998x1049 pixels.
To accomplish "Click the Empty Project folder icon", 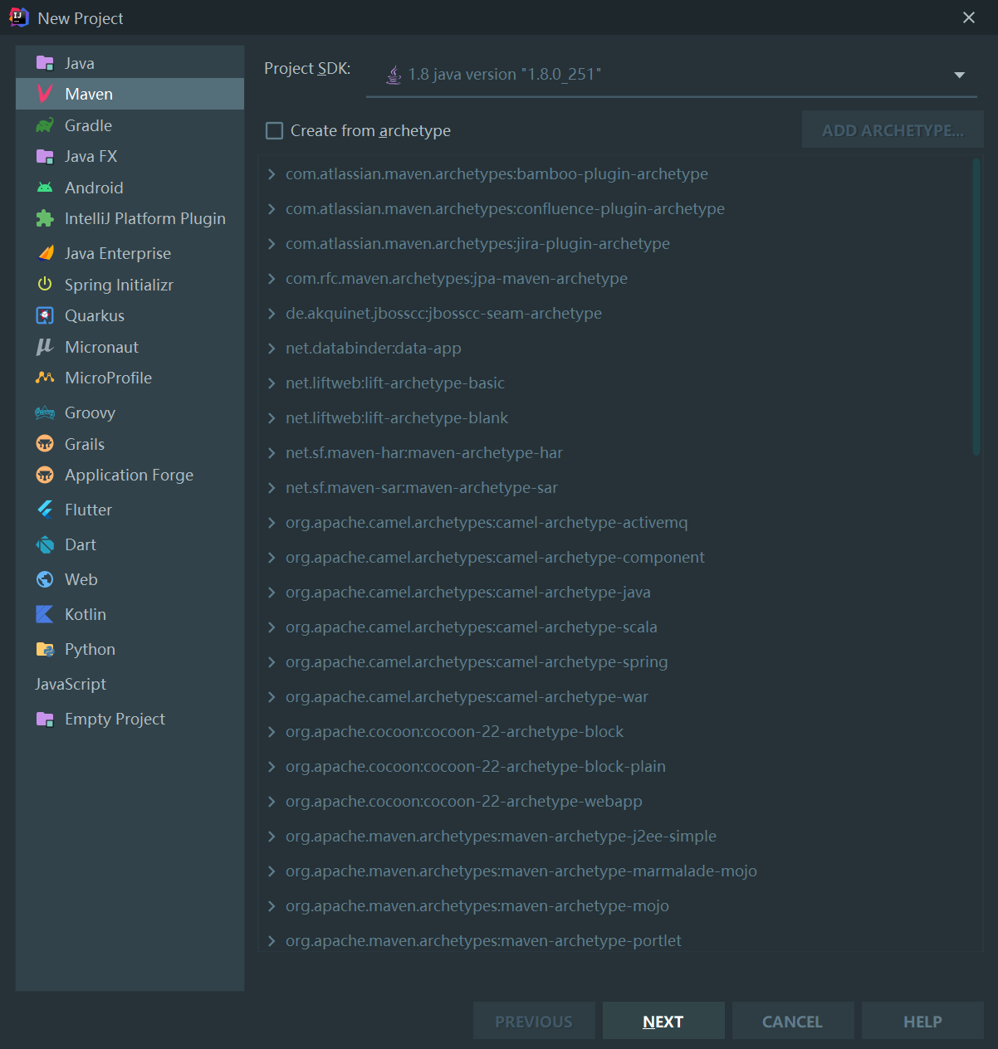I will (x=45, y=719).
